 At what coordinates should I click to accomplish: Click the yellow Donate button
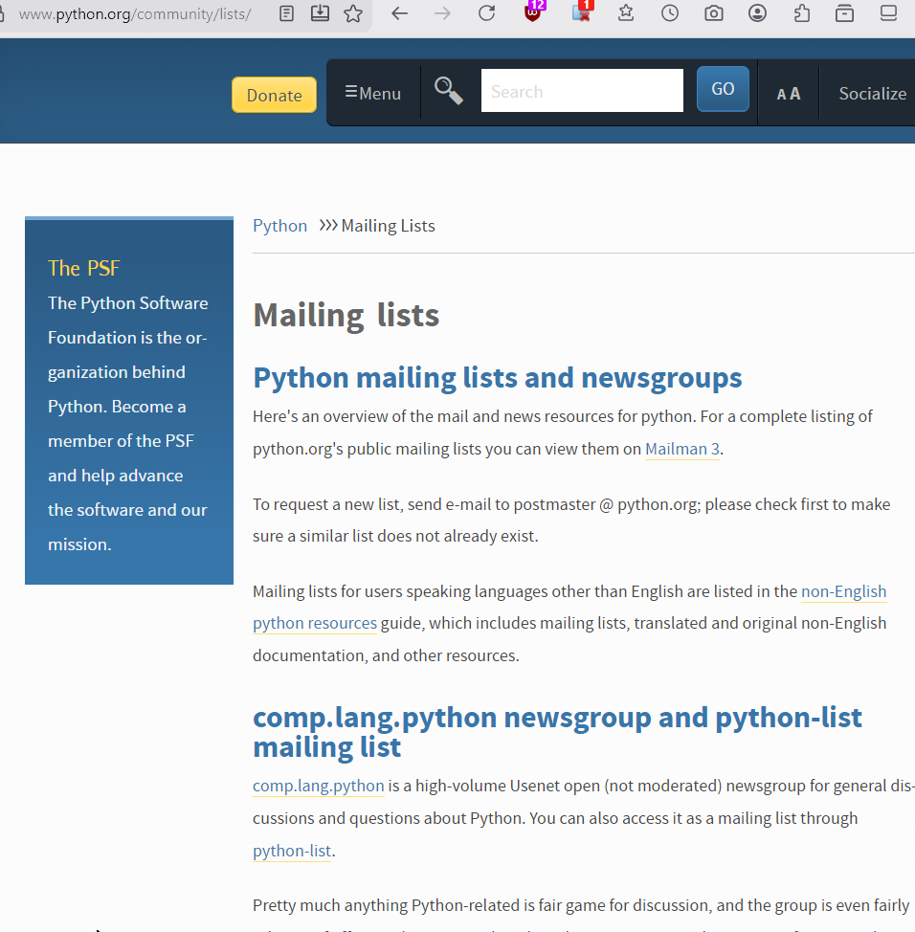[x=274, y=95]
